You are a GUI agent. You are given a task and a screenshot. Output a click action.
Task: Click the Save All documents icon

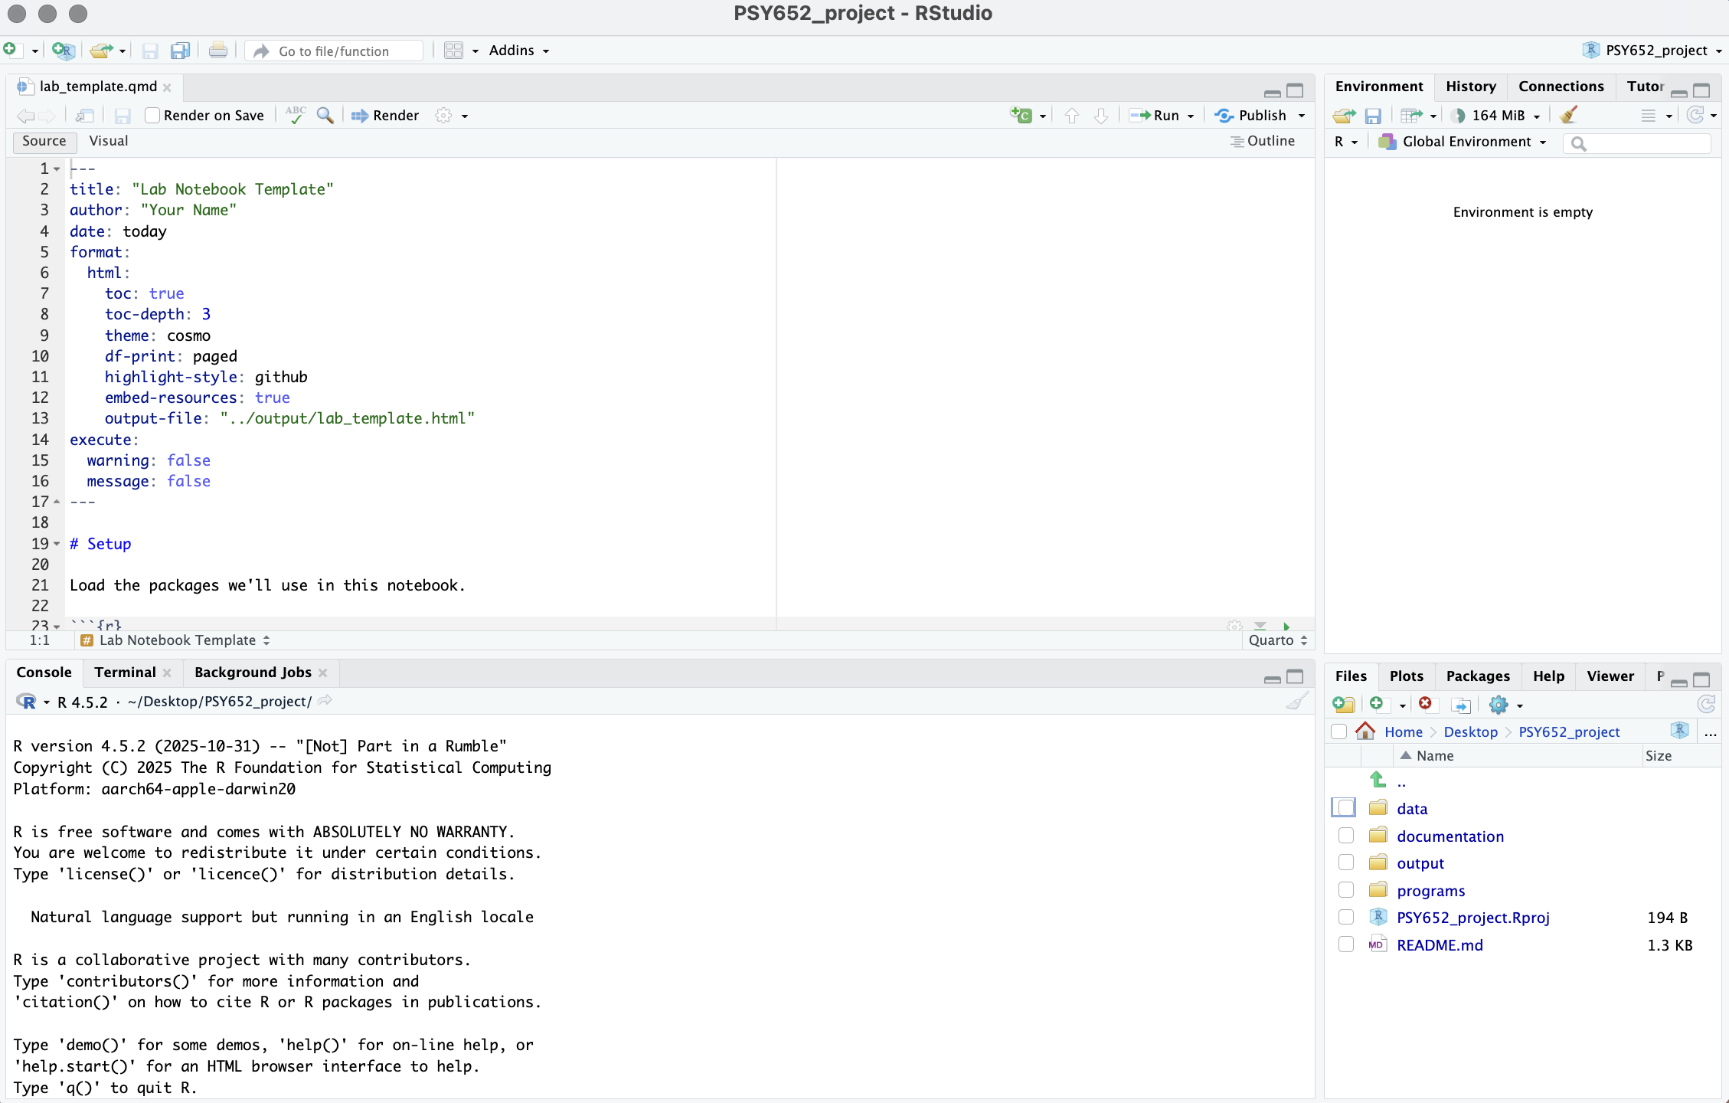(x=180, y=51)
